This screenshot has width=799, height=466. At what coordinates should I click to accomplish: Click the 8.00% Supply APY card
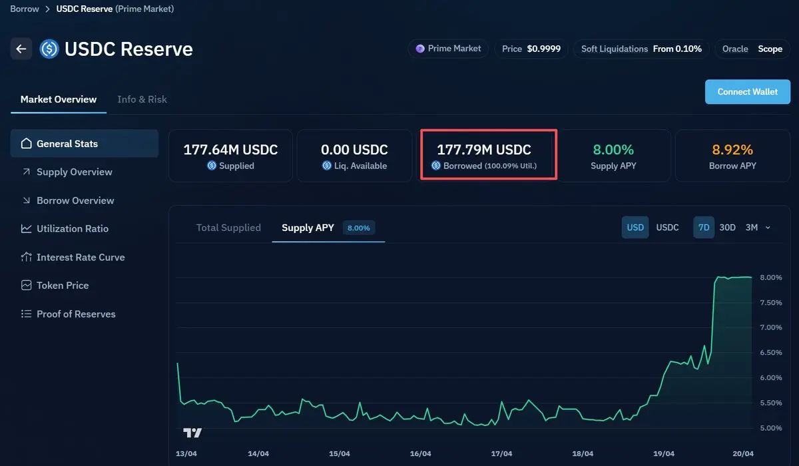click(x=613, y=156)
